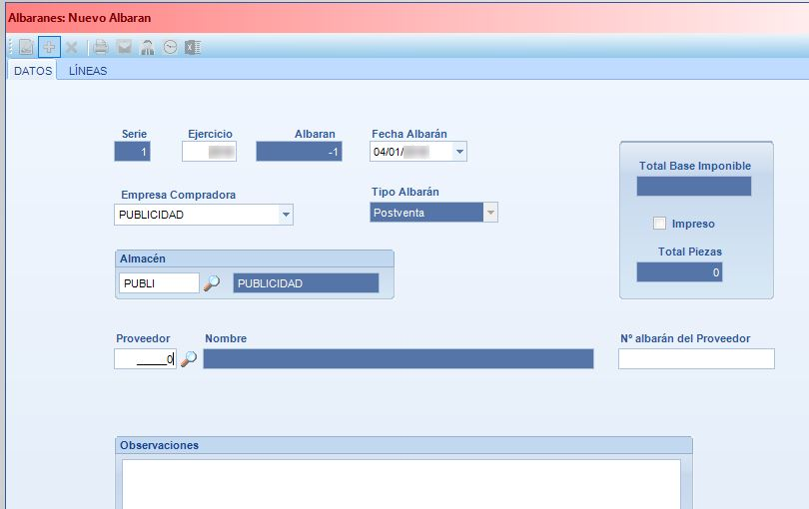
Task: Open the Proveedor search magnifier
Action: (189, 358)
